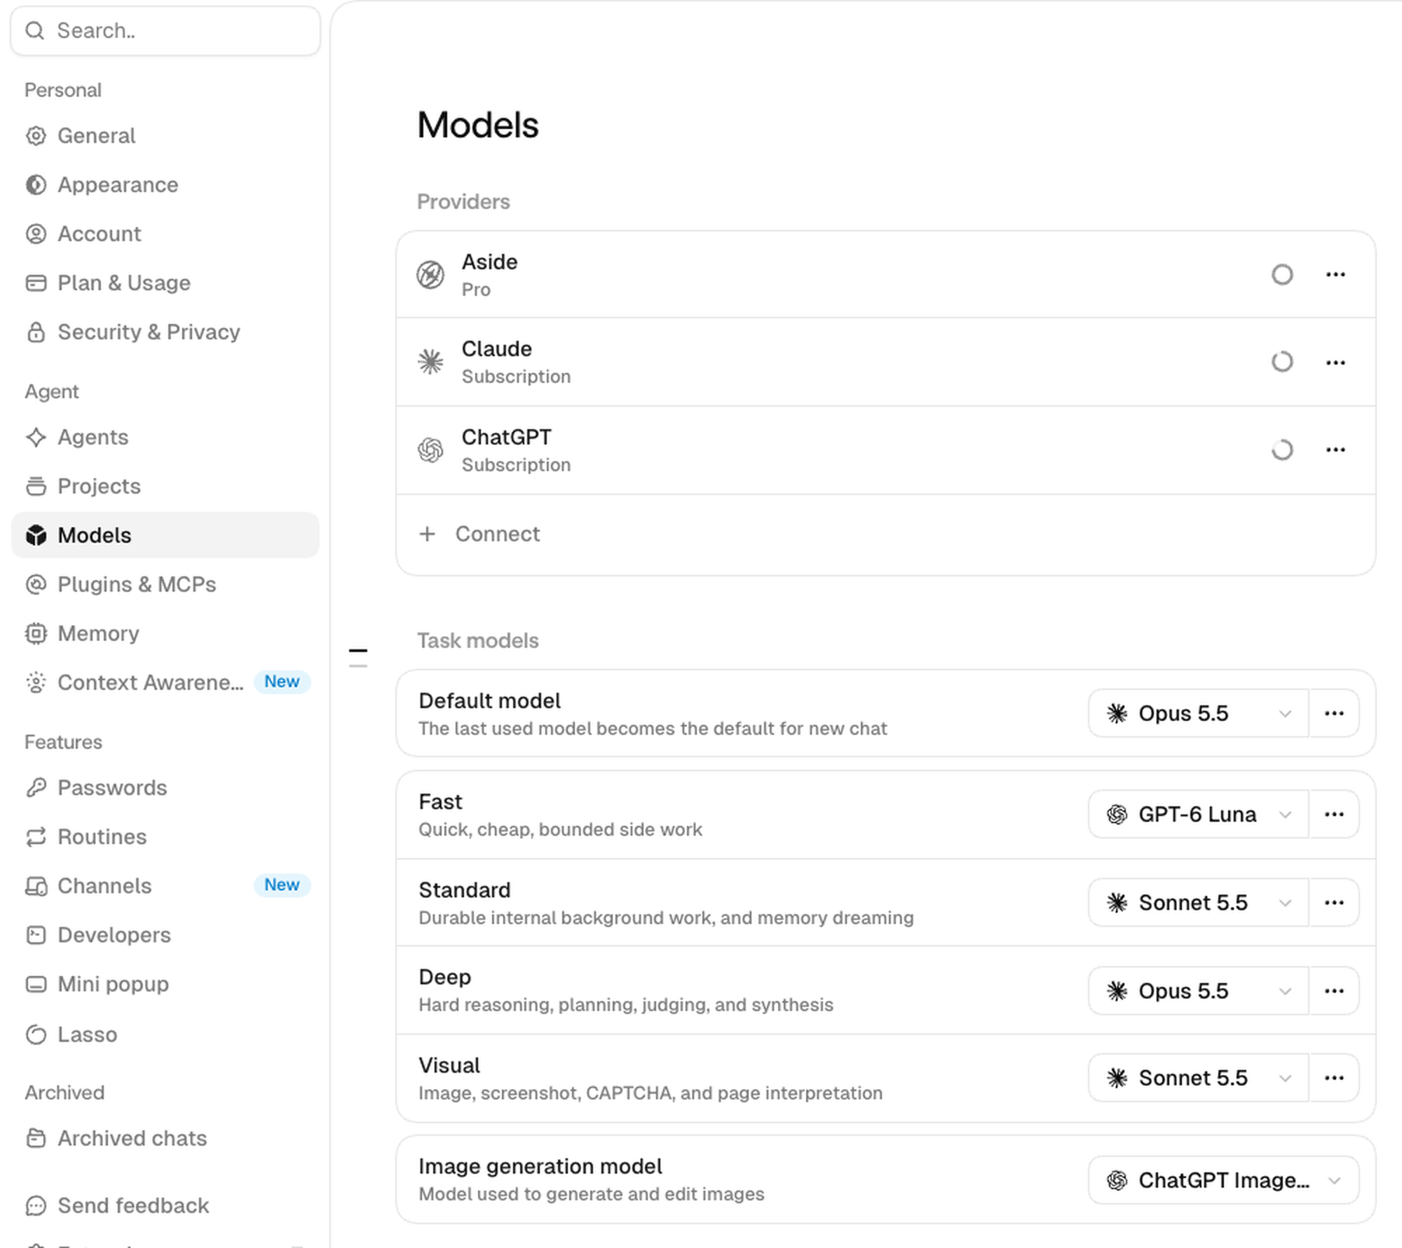Screen dimensions: 1402x1248
Task: Focus the Search field
Action: pos(165,31)
